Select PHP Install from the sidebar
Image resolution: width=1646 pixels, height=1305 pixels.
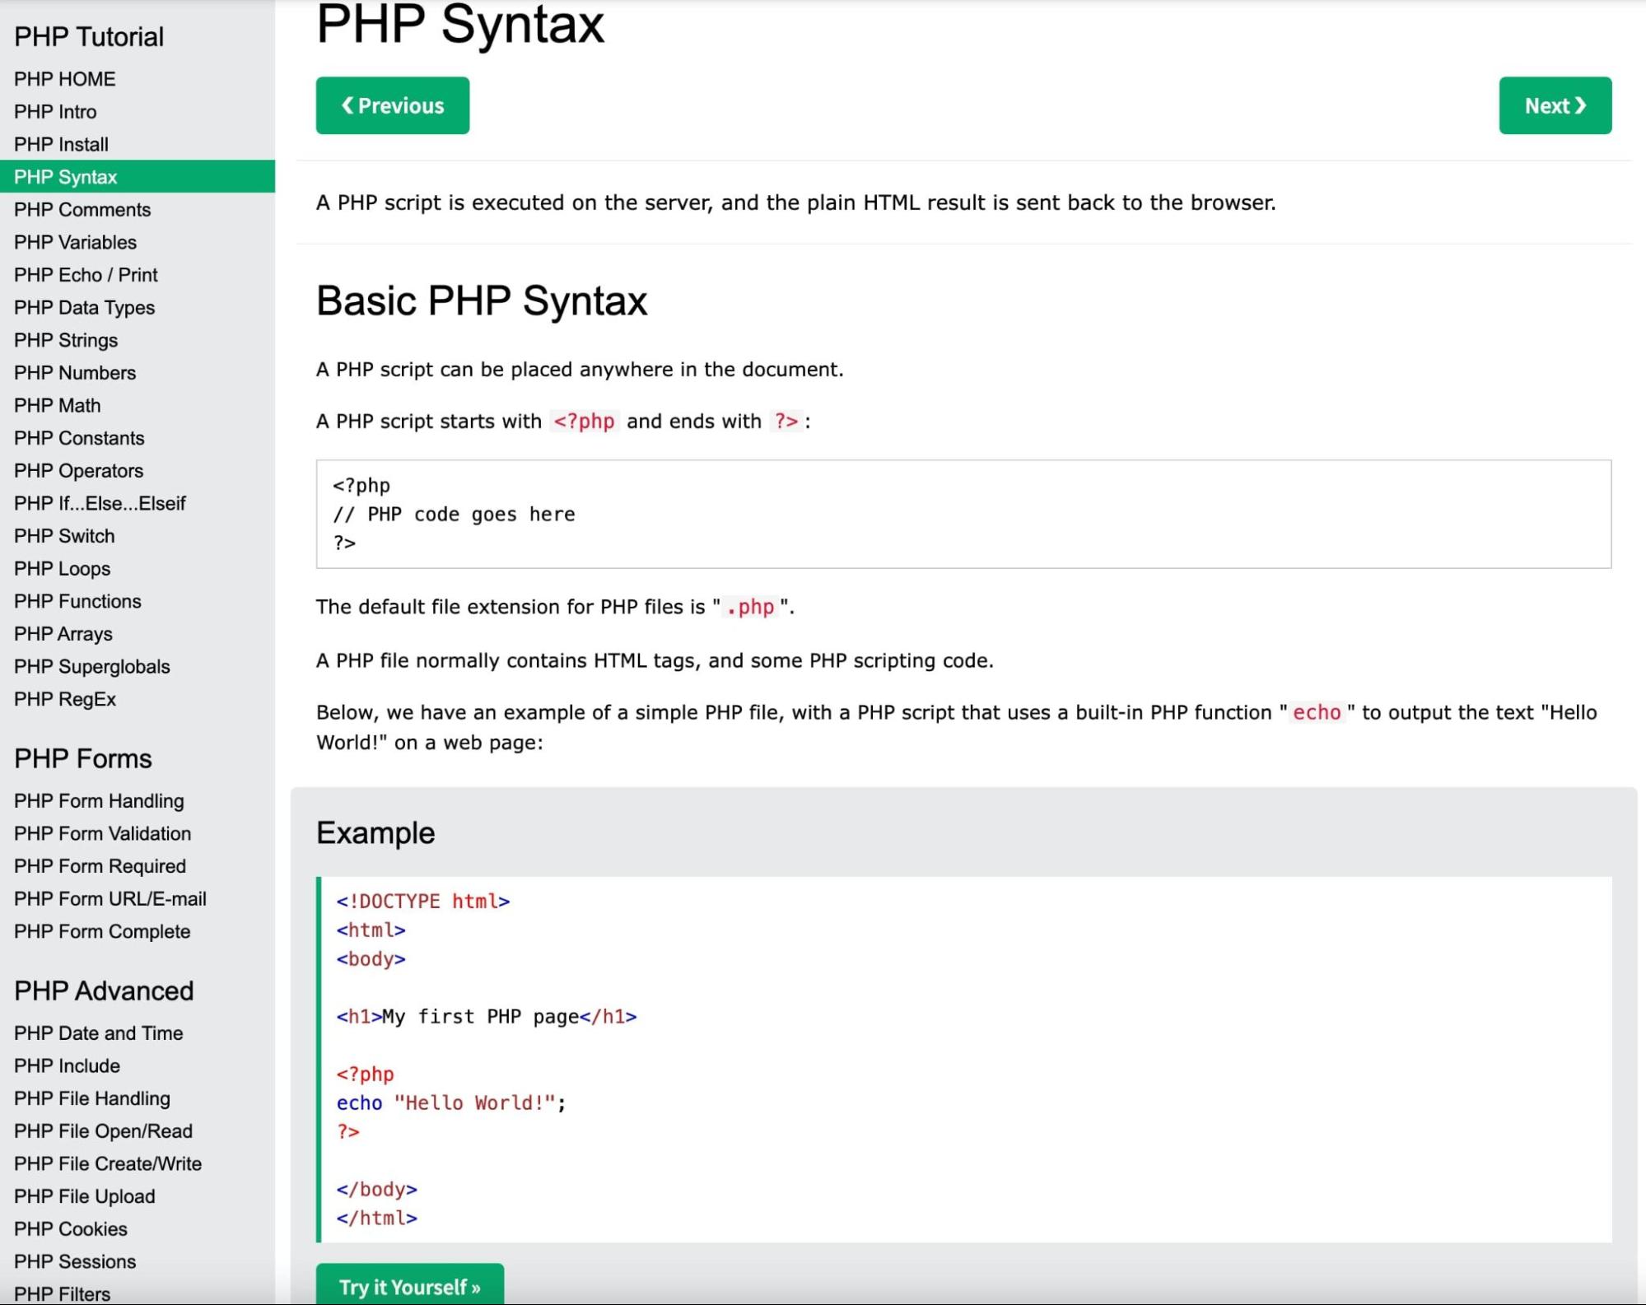[x=61, y=145]
